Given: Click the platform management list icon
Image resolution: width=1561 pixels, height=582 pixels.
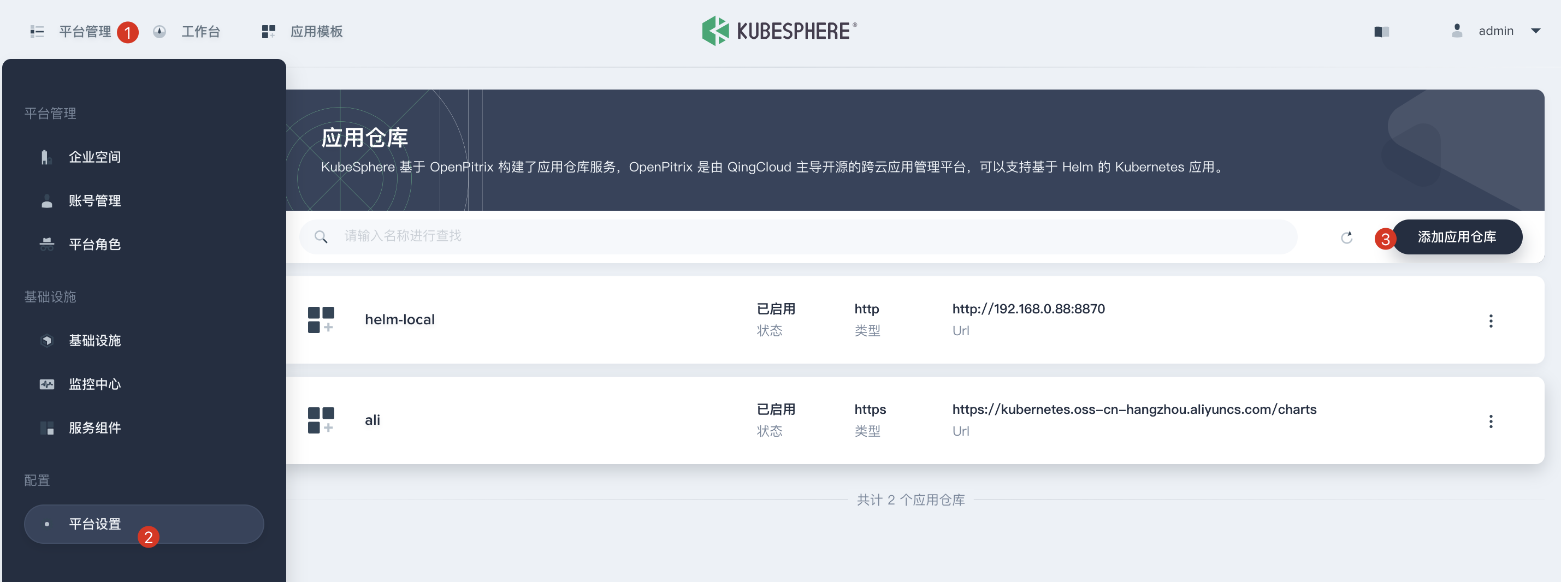Looking at the screenshot, I should point(37,32).
